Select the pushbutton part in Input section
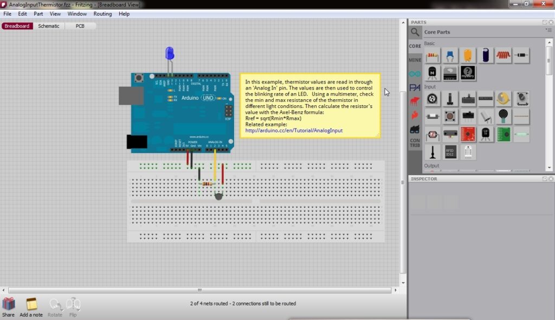 [x=450, y=117]
